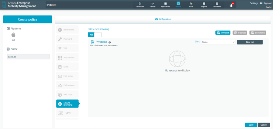The image size is (273, 129).
Task: Click the Settings gear icon
Action: pos(261,3)
